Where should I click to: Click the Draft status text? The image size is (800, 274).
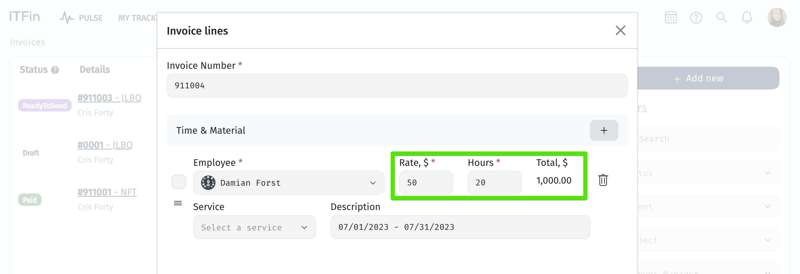[31, 153]
